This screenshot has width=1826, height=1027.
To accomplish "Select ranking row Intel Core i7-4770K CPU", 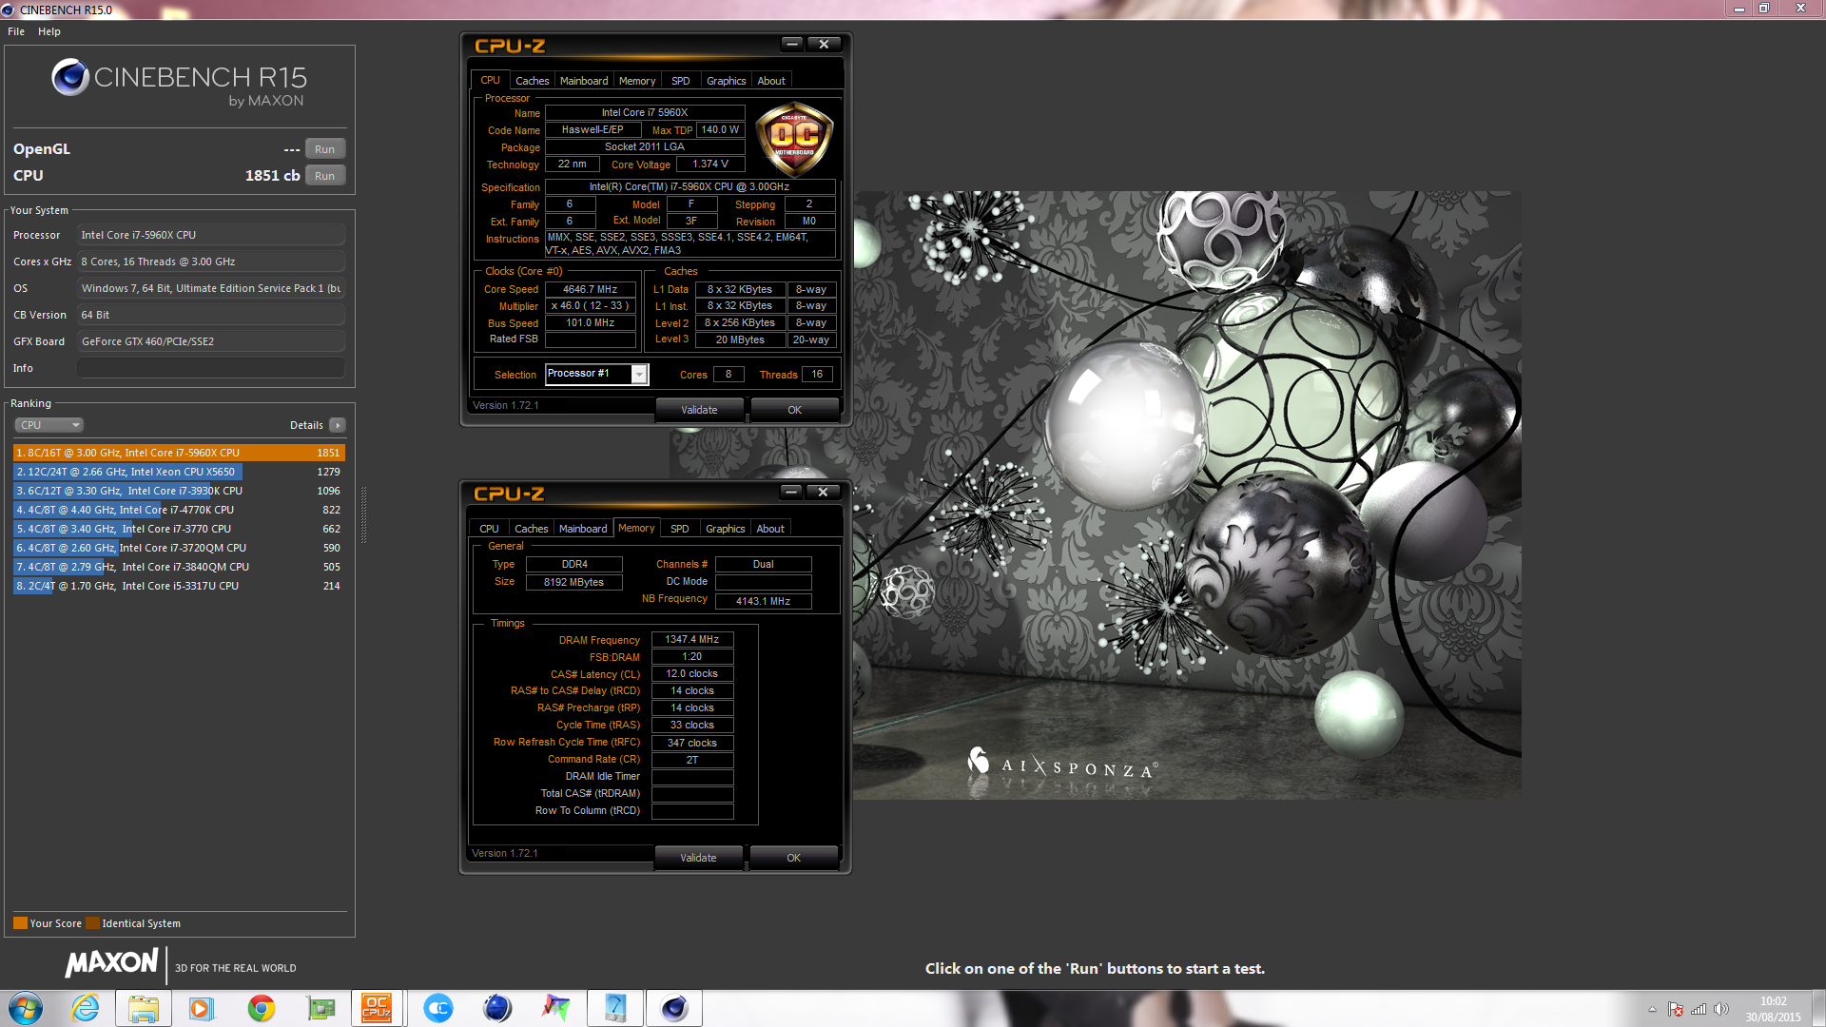I will [179, 510].
